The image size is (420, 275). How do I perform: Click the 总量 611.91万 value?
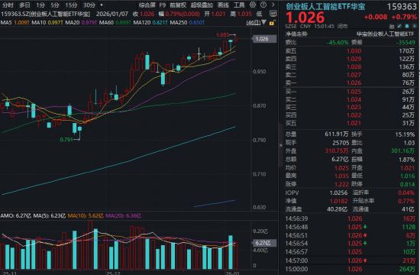[x=337, y=134]
